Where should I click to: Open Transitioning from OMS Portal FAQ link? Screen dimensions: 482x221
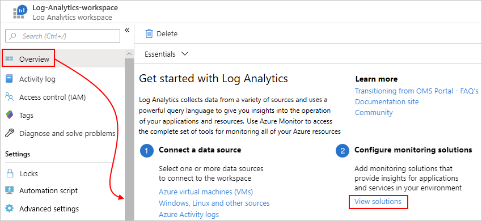[417, 91]
